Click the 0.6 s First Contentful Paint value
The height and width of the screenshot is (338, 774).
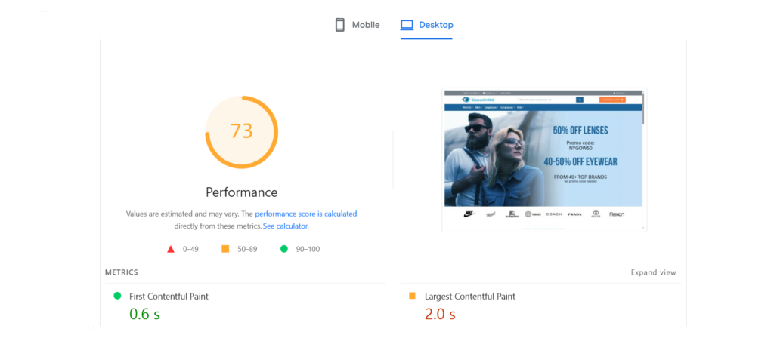(x=145, y=314)
